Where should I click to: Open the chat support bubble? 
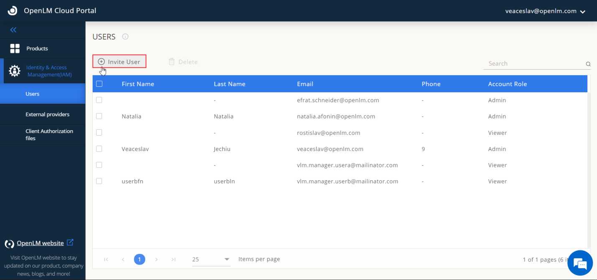click(x=580, y=263)
